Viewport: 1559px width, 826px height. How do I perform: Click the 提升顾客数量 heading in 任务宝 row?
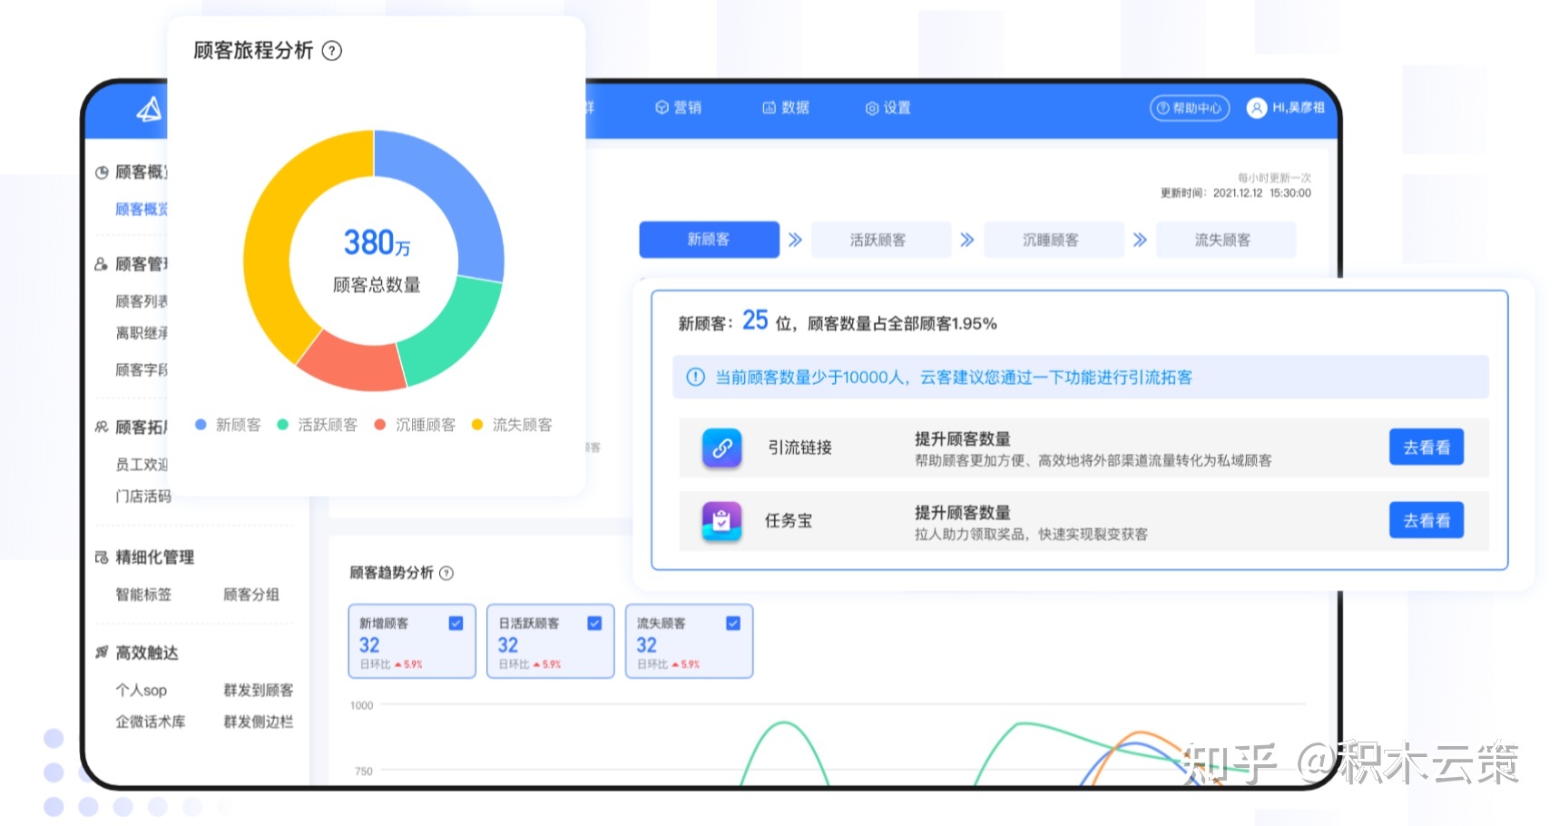[x=962, y=512]
